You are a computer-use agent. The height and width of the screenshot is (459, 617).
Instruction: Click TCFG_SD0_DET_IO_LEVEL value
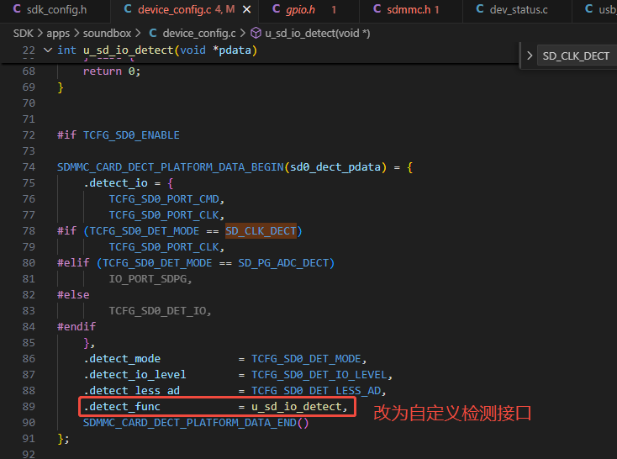(x=319, y=374)
